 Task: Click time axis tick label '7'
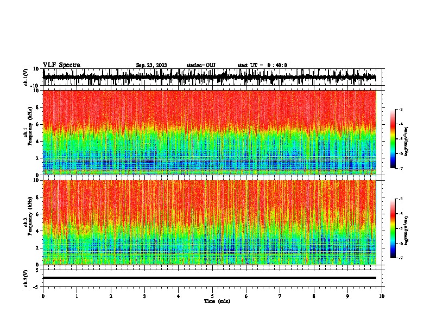pyautogui.click(x=280, y=296)
